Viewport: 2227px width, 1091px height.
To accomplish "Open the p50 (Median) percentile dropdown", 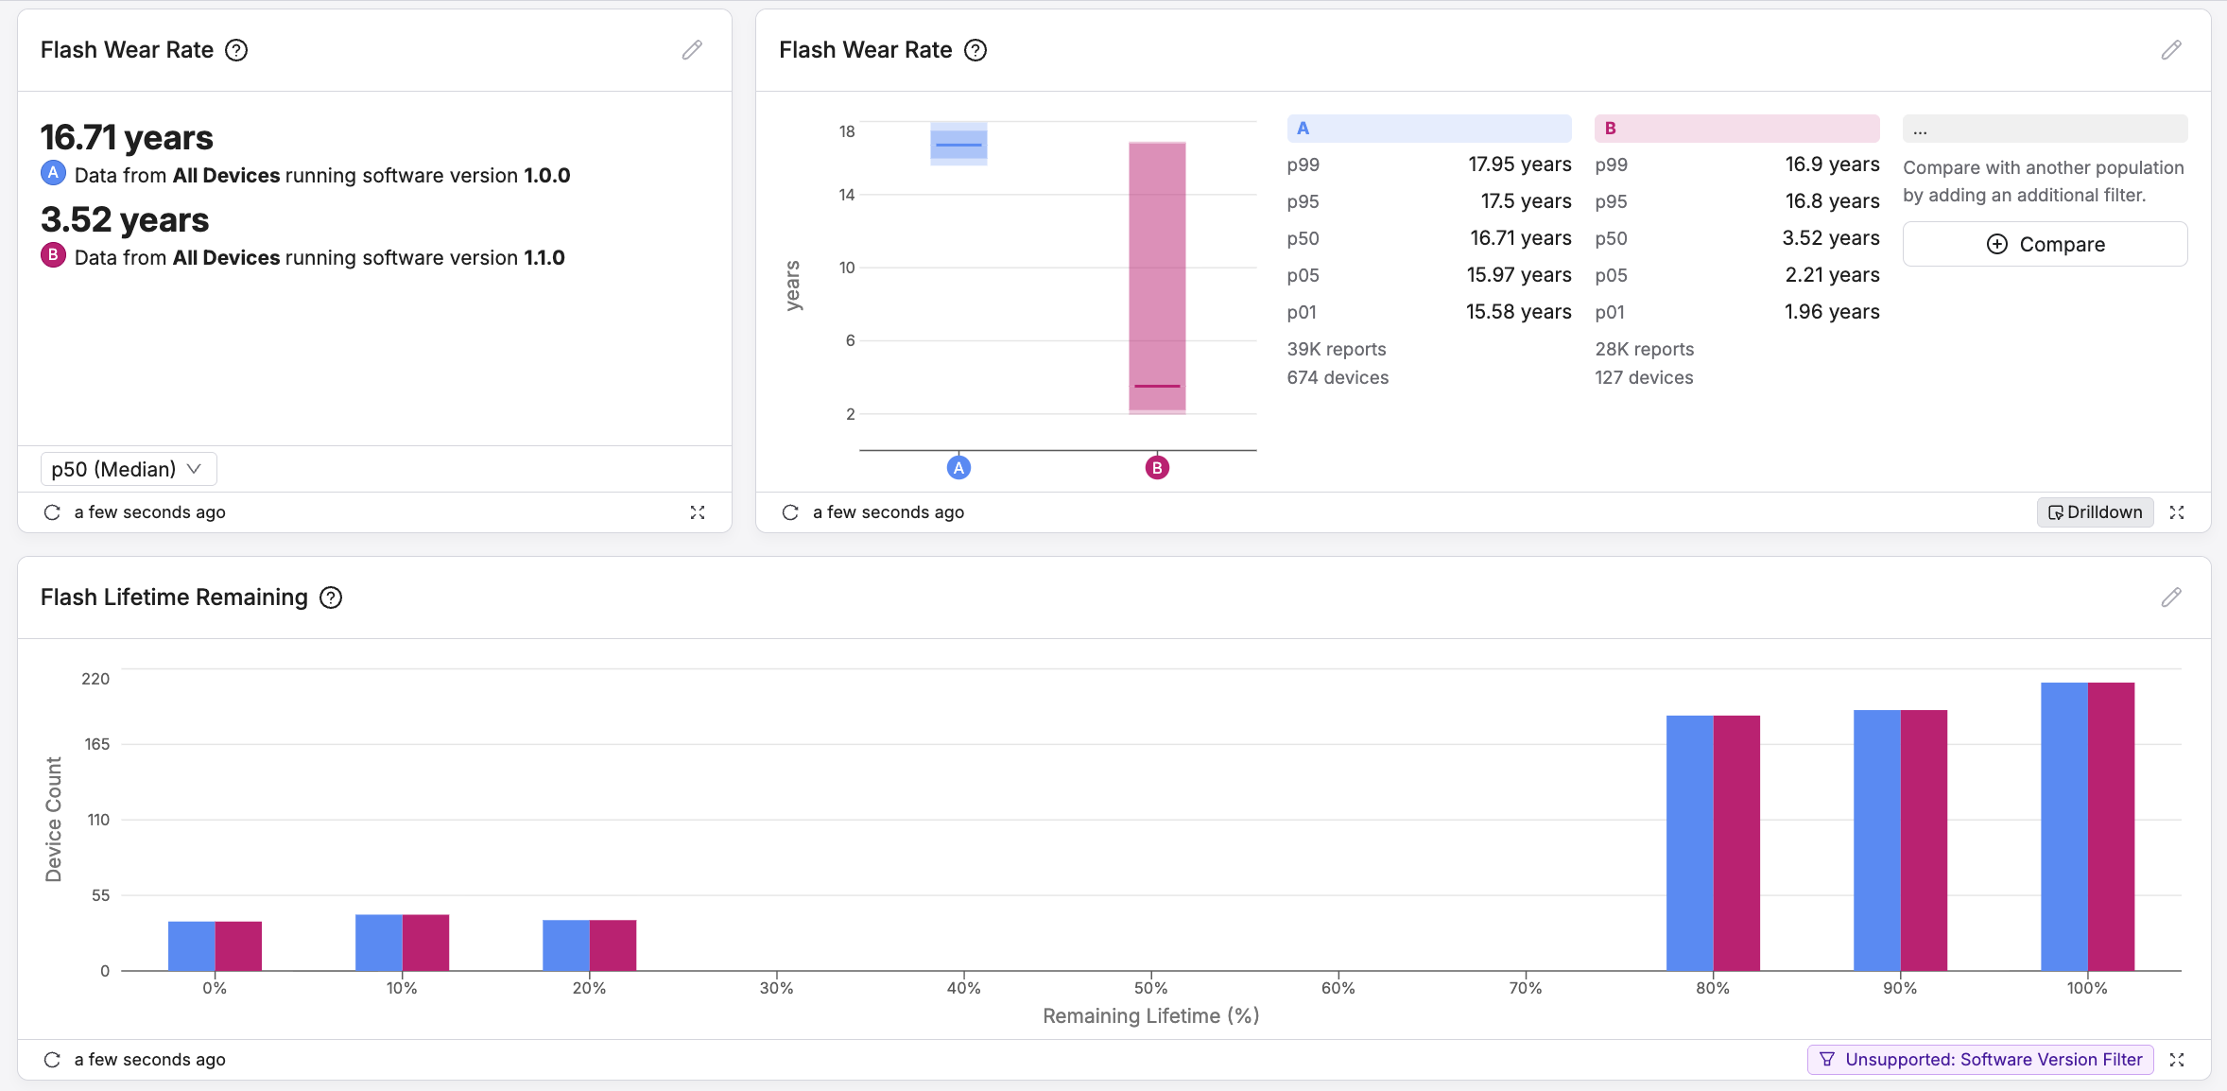I will pyautogui.click(x=128, y=468).
